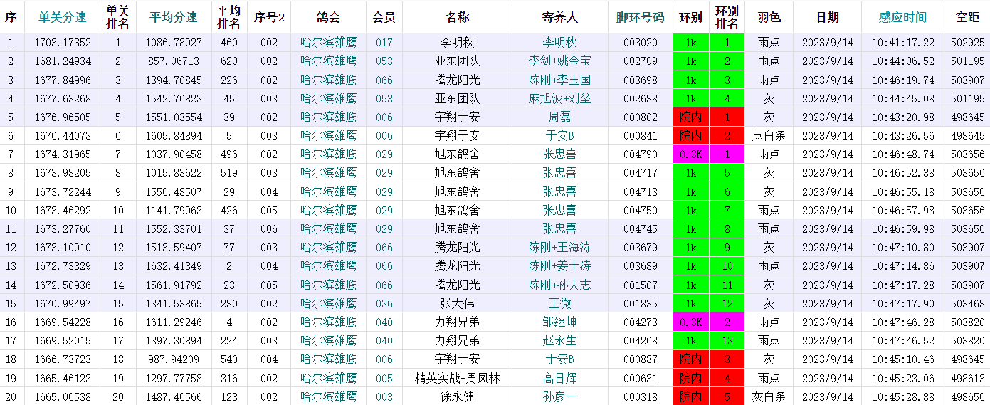The width and height of the screenshot is (990, 405).
Task: Open member number 017 link
Action: click(384, 43)
